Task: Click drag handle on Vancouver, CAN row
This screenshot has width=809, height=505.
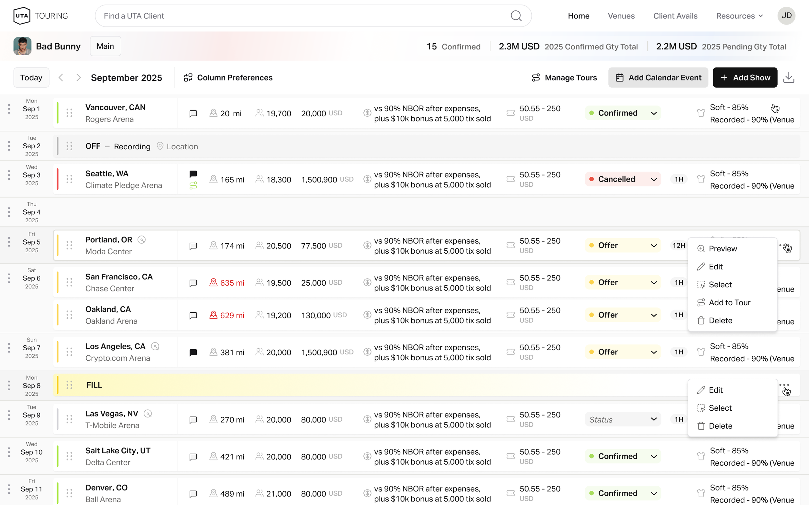Action: pyautogui.click(x=69, y=113)
